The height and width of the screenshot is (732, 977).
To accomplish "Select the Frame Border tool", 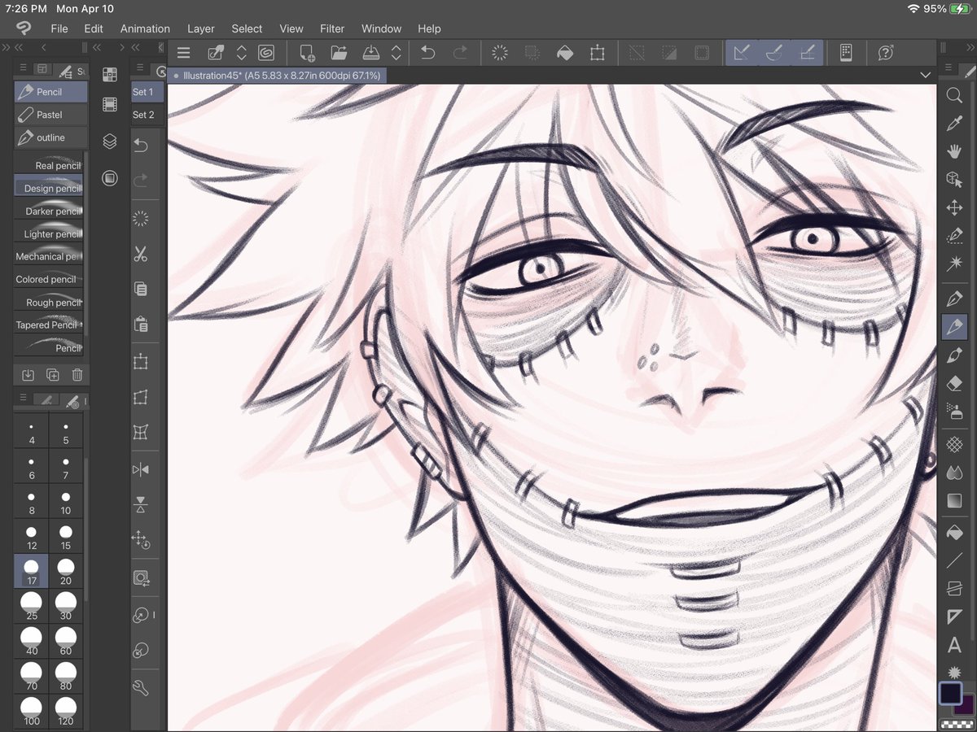I will (954, 589).
